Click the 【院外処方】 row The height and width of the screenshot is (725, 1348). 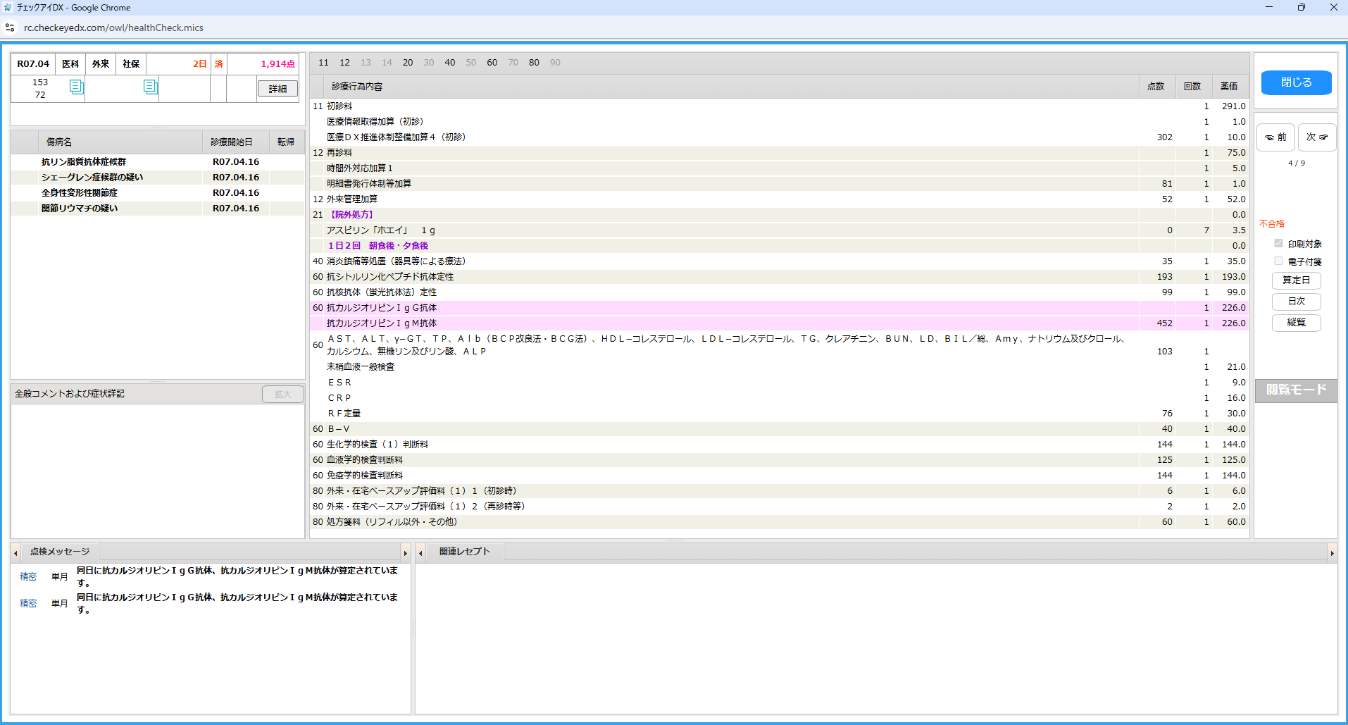click(780, 215)
